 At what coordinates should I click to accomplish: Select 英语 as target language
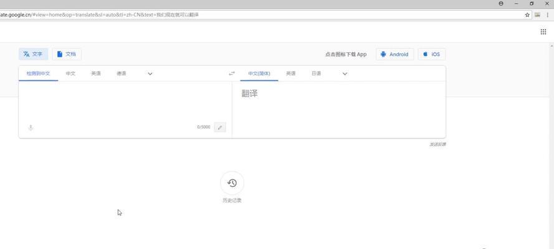coord(290,73)
